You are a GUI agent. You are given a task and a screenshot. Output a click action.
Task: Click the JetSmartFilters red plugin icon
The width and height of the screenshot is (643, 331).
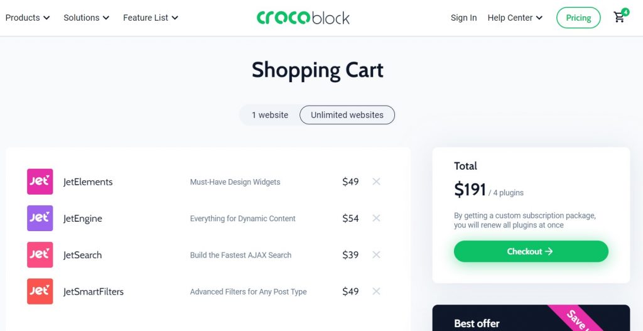click(40, 291)
